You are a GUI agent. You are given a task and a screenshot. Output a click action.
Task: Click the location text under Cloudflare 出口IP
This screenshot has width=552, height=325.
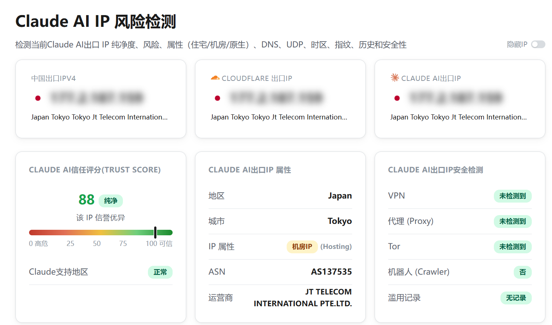(x=279, y=117)
